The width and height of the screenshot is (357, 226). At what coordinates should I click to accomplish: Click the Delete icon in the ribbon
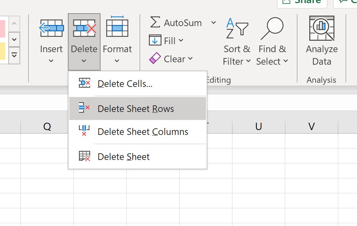point(84,27)
